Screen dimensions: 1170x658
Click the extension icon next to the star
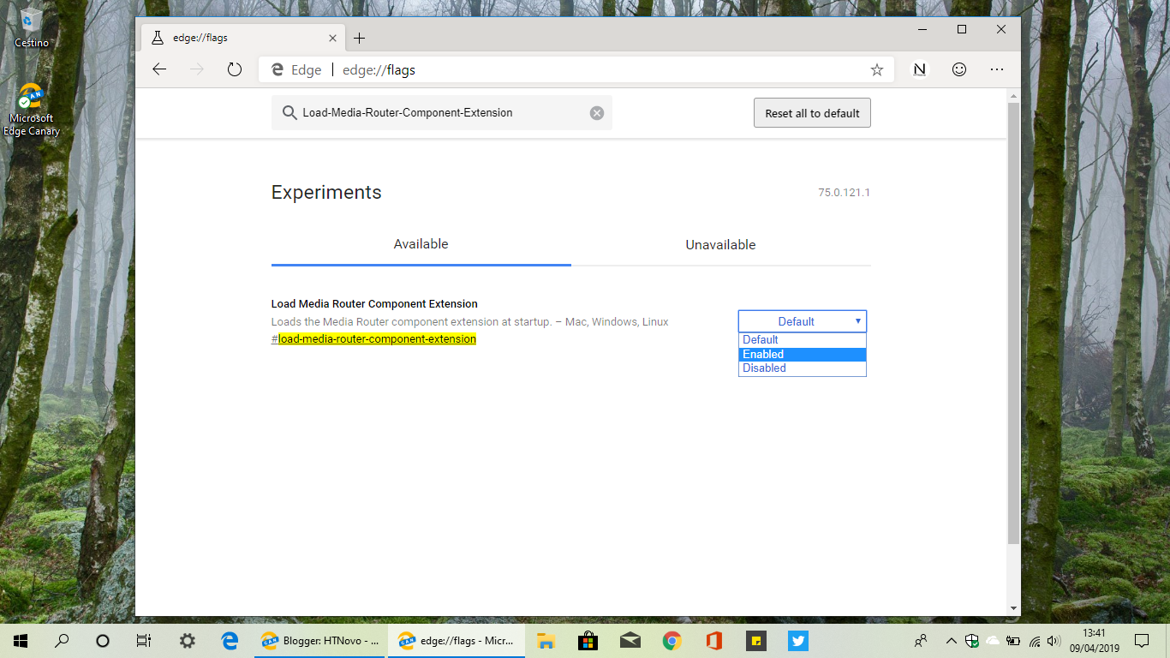918,69
